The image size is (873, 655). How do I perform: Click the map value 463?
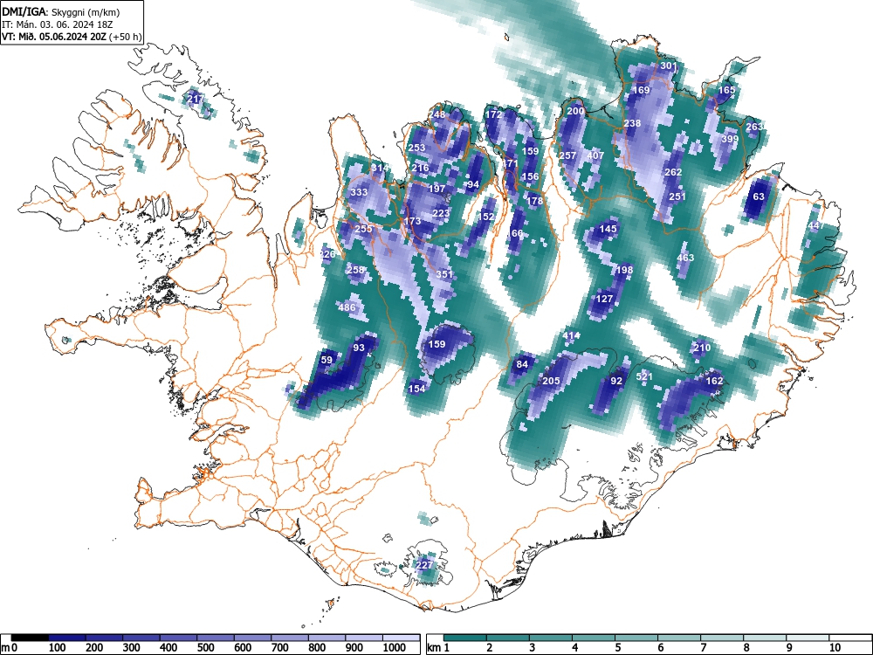685,258
